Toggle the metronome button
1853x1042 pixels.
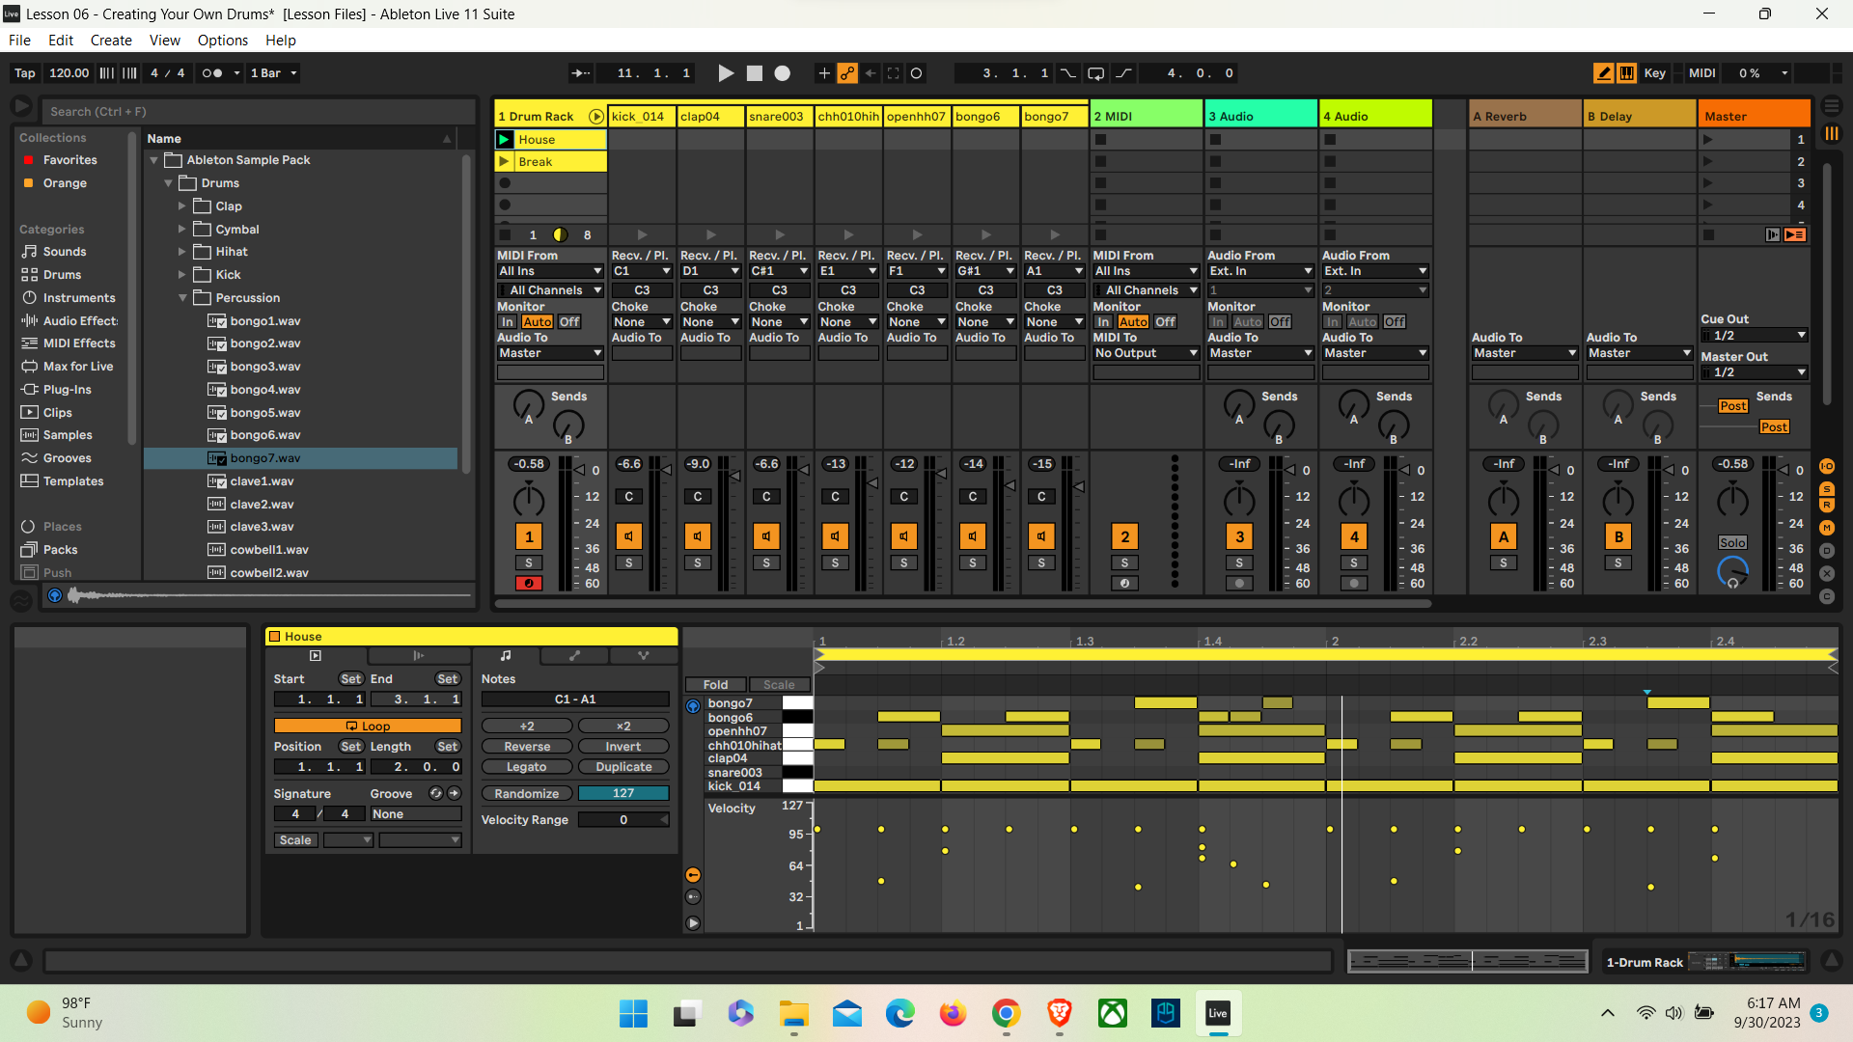click(x=211, y=73)
